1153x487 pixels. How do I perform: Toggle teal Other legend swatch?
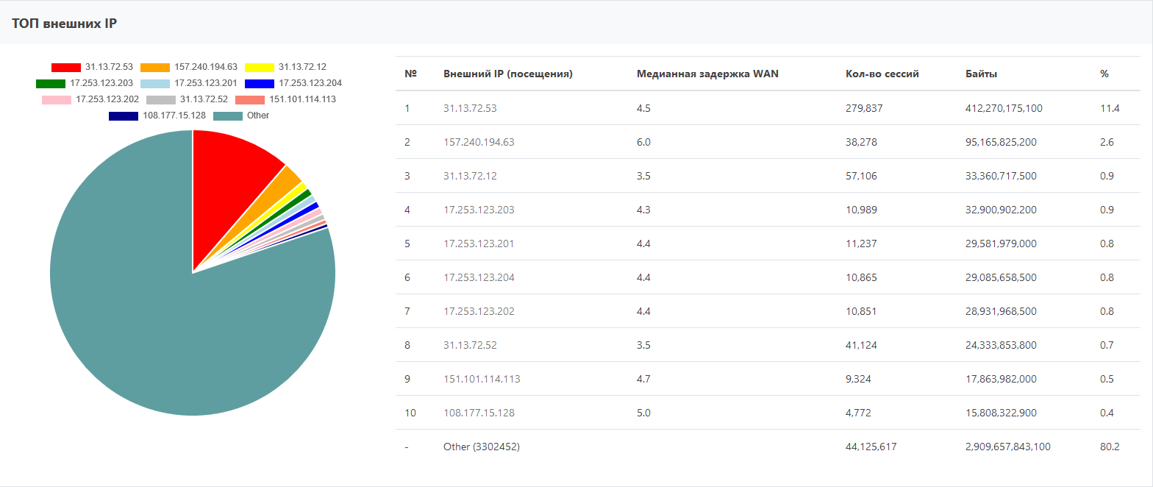click(228, 115)
